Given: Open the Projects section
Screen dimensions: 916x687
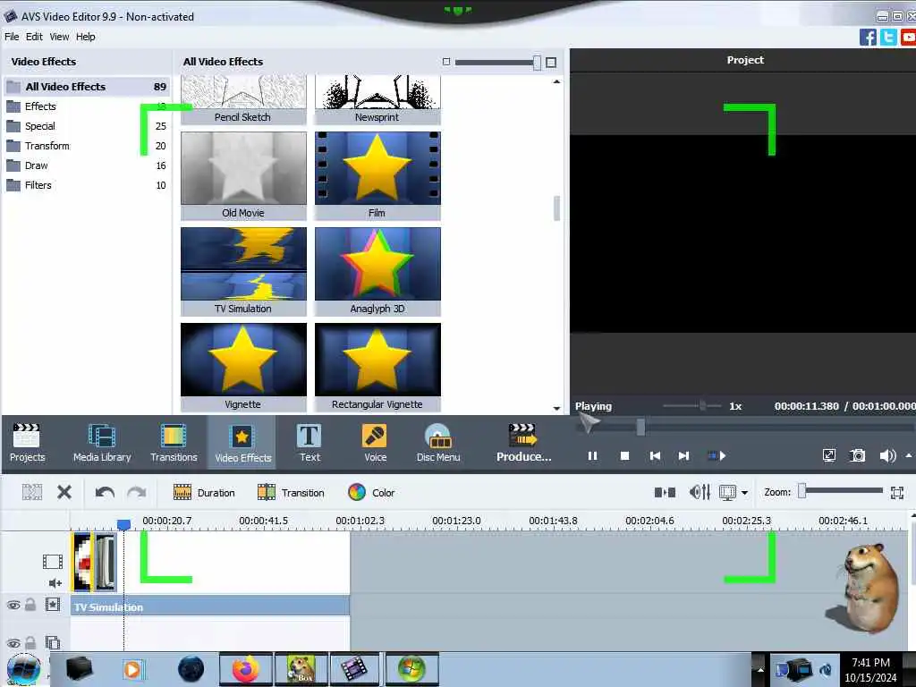Looking at the screenshot, I should 27,443.
